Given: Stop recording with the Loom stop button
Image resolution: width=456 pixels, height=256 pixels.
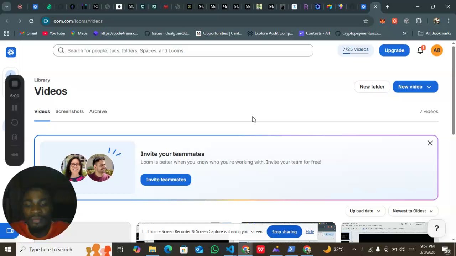Looking at the screenshot, I should pos(15,84).
